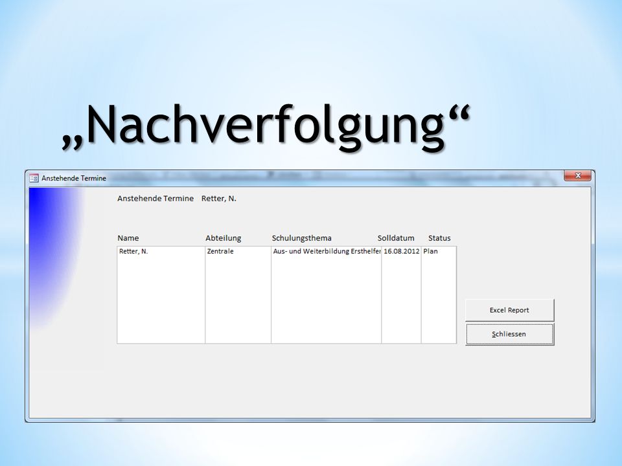Select 'Aus- und Weiterbildung Ersthelfer' cell

[x=327, y=251]
